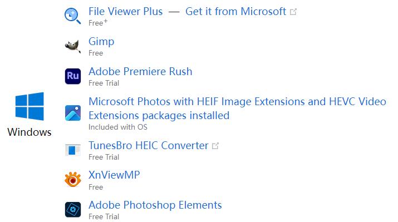Open the XnViewMP link
The height and width of the screenshot is (222, 398).
114,175
